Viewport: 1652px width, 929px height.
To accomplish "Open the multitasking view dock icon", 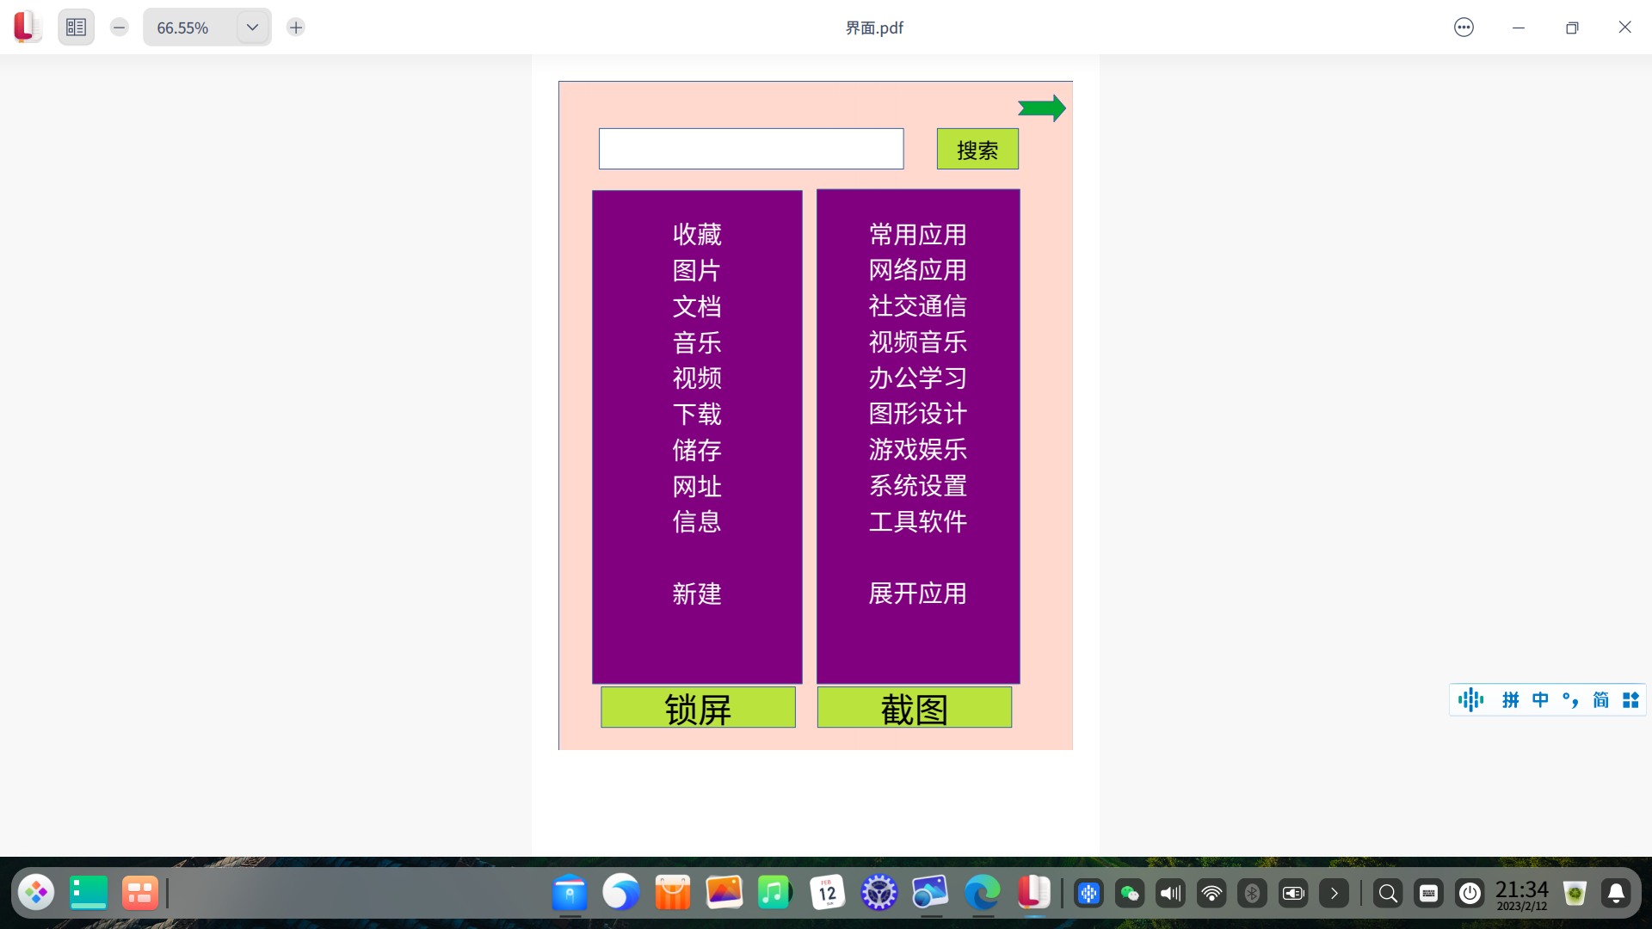I will click(139, 893).
